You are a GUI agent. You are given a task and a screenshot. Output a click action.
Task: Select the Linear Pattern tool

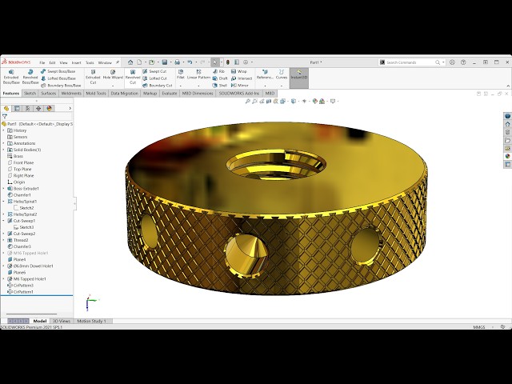[x=198, y=74]
